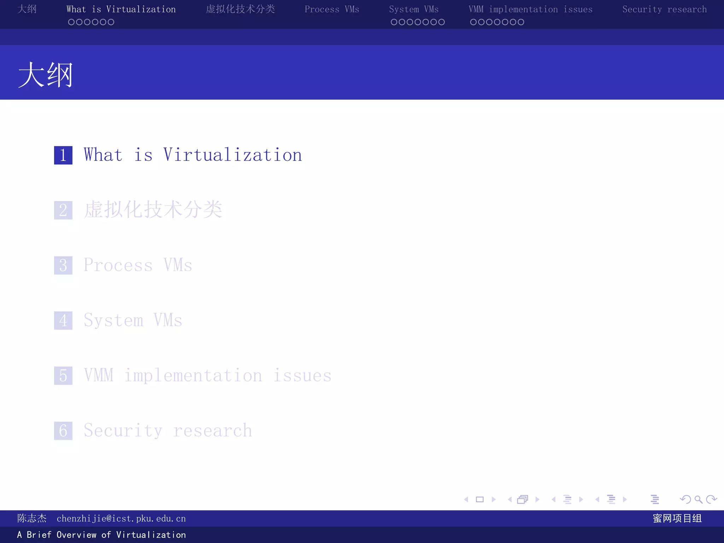Viewport: 724px width, 543px height.
Task: Select second circle under What is Virtualization header
Action: coord(79,22)
